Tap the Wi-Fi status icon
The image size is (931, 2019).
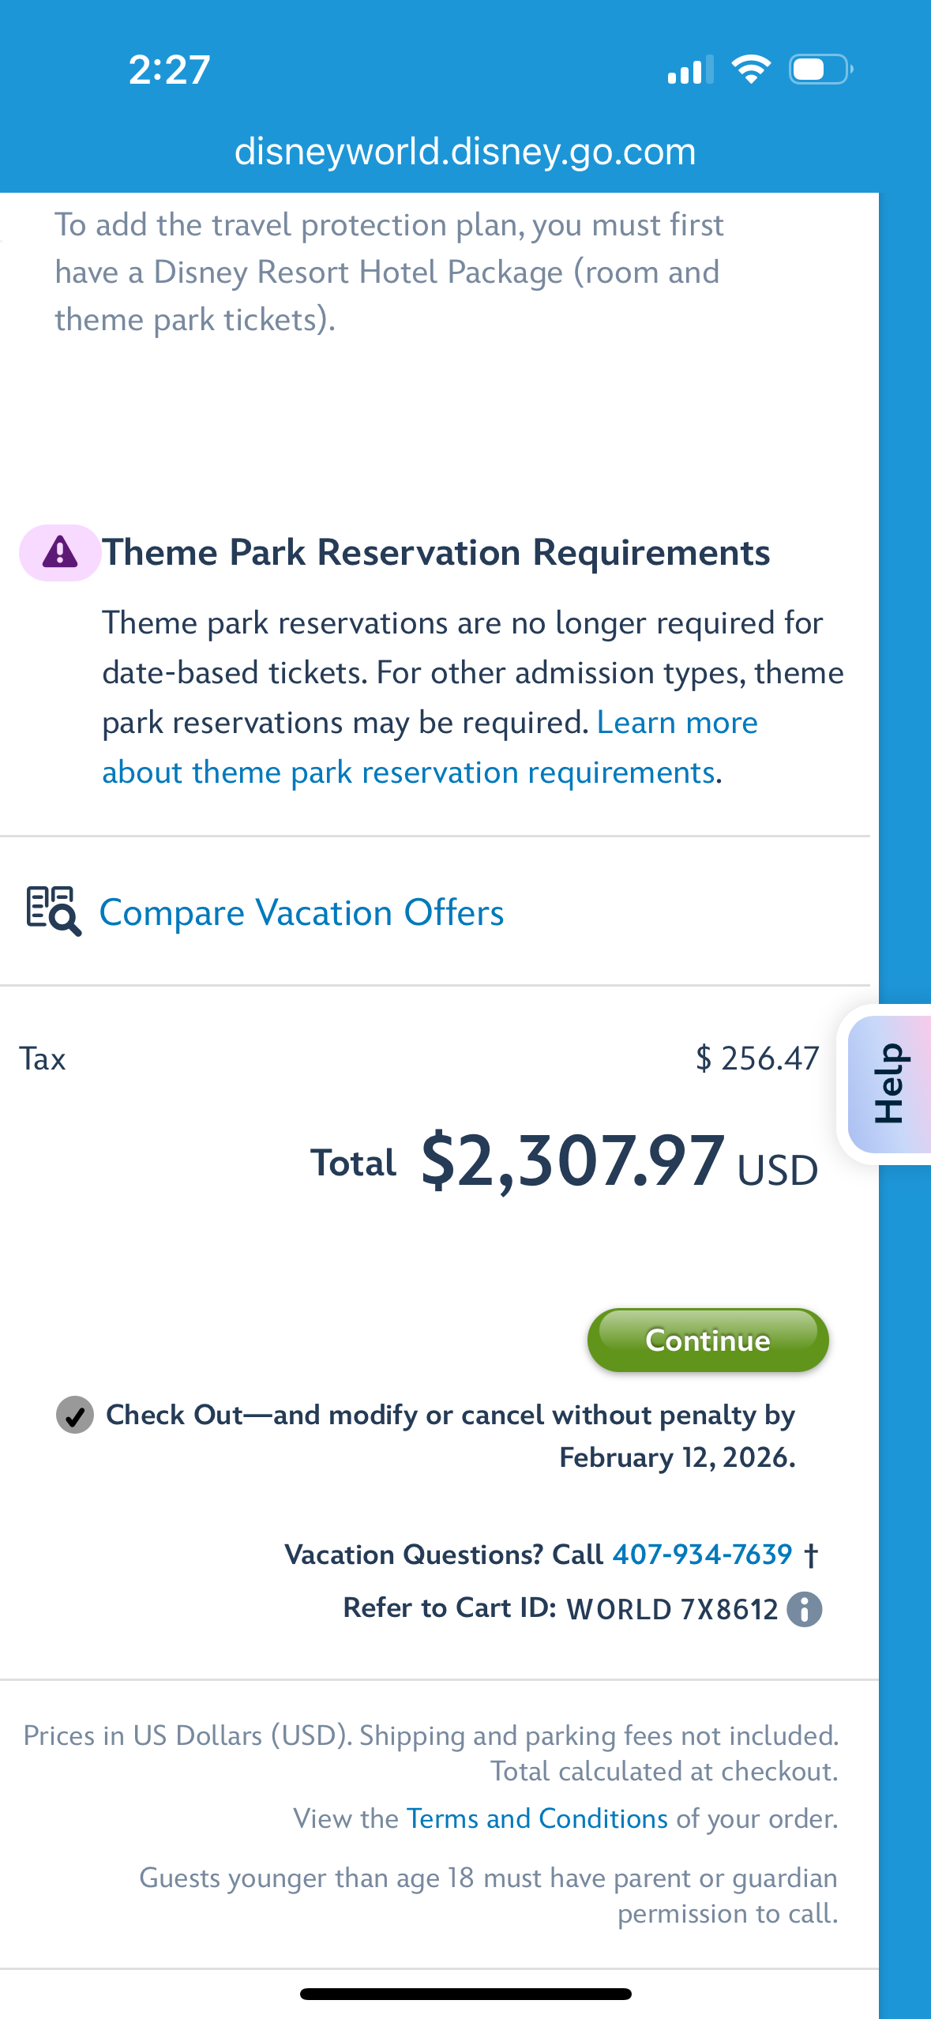click(751, 70)
